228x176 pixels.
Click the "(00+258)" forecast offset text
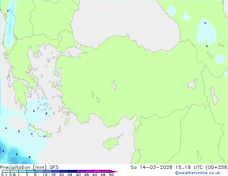point(217,167)
